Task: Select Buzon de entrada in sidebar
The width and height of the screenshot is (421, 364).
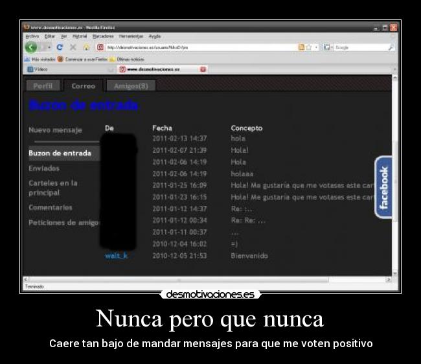Action: coord(64,154)
